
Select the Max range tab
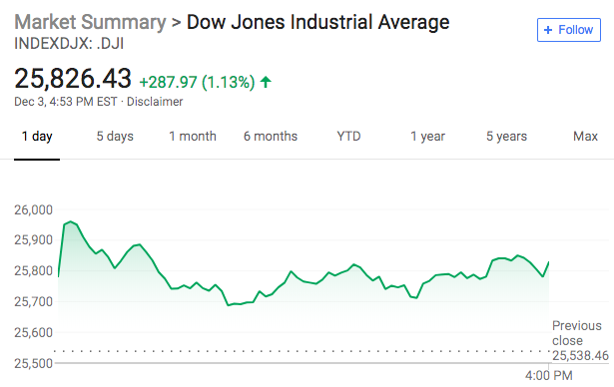(585, 137)
